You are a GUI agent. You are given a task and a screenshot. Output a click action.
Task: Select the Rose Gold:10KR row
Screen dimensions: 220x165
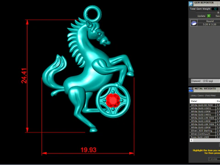[x=205, y=137]
